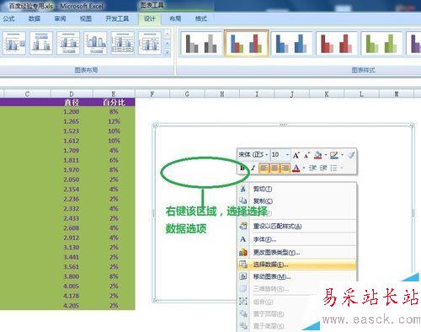Click the Cut icon in context menu
Viewport: 421px width, 332px height.
243,189
